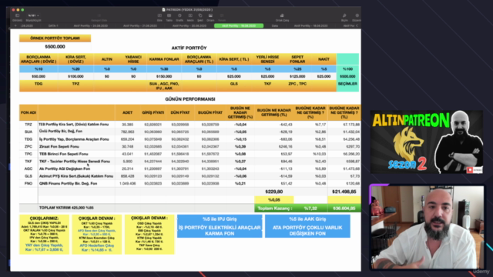493x277 pixels.
Task: Click the Tablo table toolbar icon
Action: click(169, 15)
